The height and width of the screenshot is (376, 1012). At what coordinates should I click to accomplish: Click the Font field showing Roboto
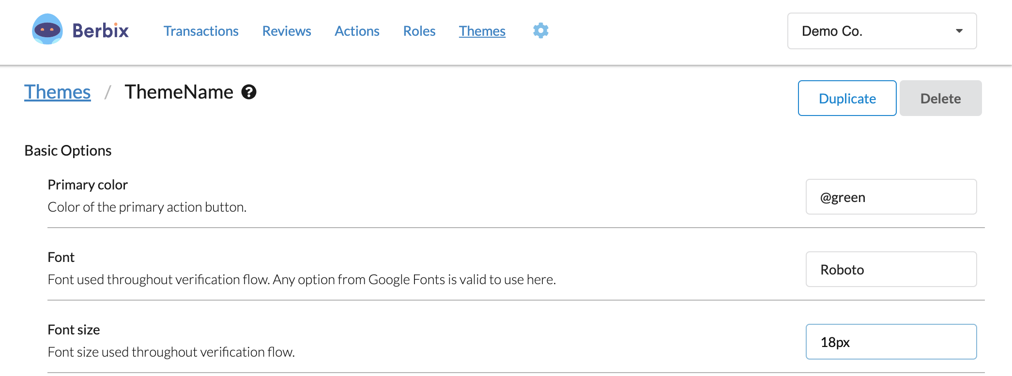point(891,269)
